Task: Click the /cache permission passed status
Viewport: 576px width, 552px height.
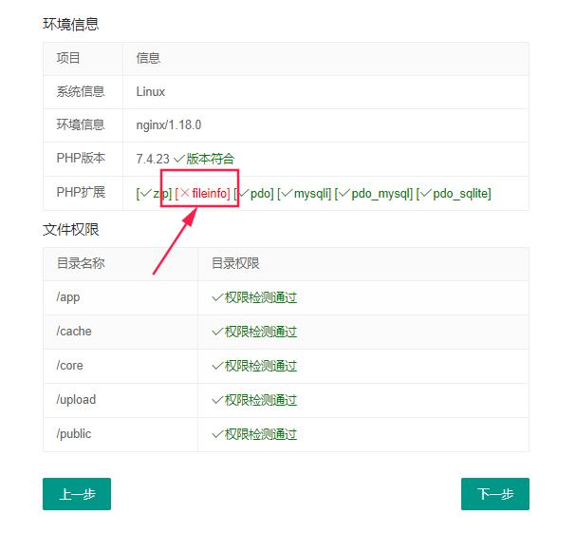Action: coord(254,332)
